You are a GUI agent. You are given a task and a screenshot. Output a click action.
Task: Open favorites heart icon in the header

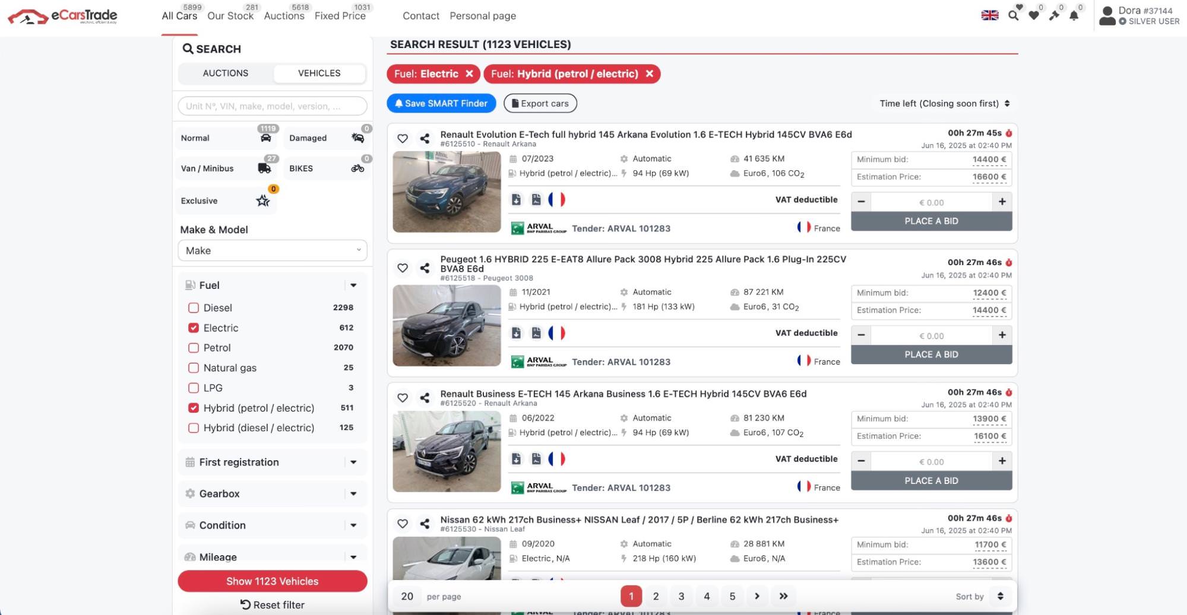click(x=1034, y=15)
